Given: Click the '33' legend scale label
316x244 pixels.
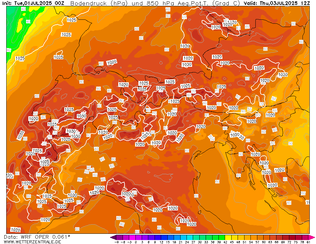Looking at the screenshot, I should [x=206, y=242].
